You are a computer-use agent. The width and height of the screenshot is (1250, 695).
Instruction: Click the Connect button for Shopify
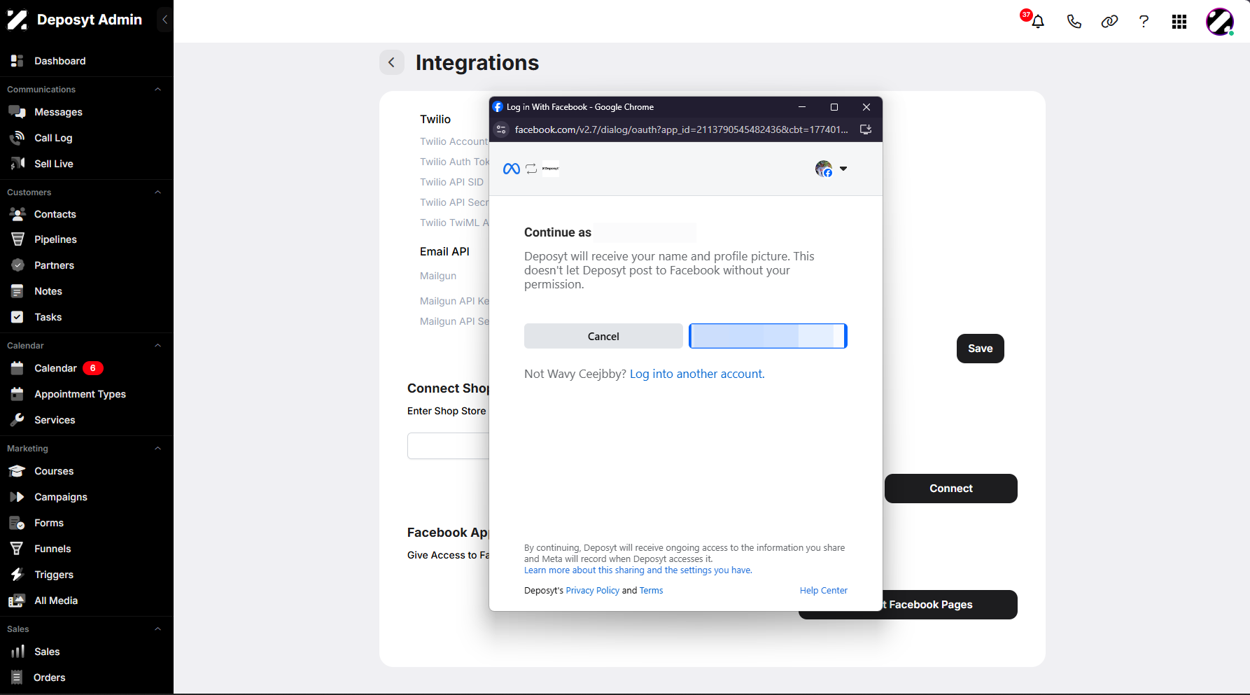(x=950, y=489)
